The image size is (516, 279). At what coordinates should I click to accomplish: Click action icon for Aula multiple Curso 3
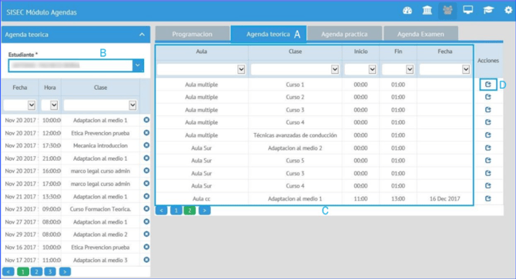point(488,110)
